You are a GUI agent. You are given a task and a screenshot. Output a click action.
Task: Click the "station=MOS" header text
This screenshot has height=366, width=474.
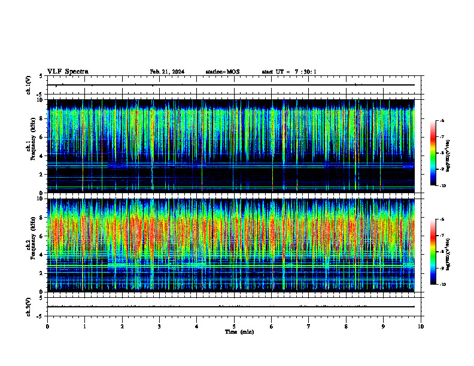tap(223, 72)
